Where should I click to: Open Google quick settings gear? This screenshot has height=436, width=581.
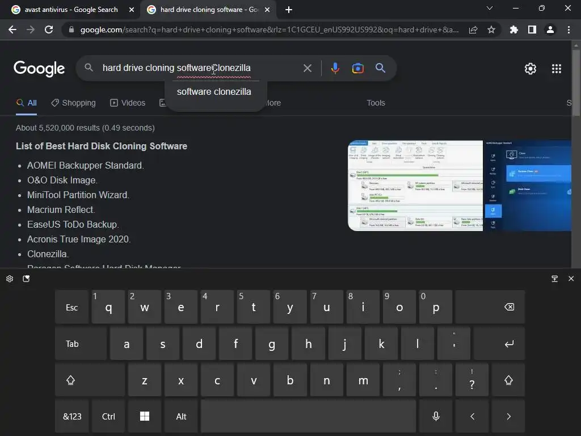[531, 69]
